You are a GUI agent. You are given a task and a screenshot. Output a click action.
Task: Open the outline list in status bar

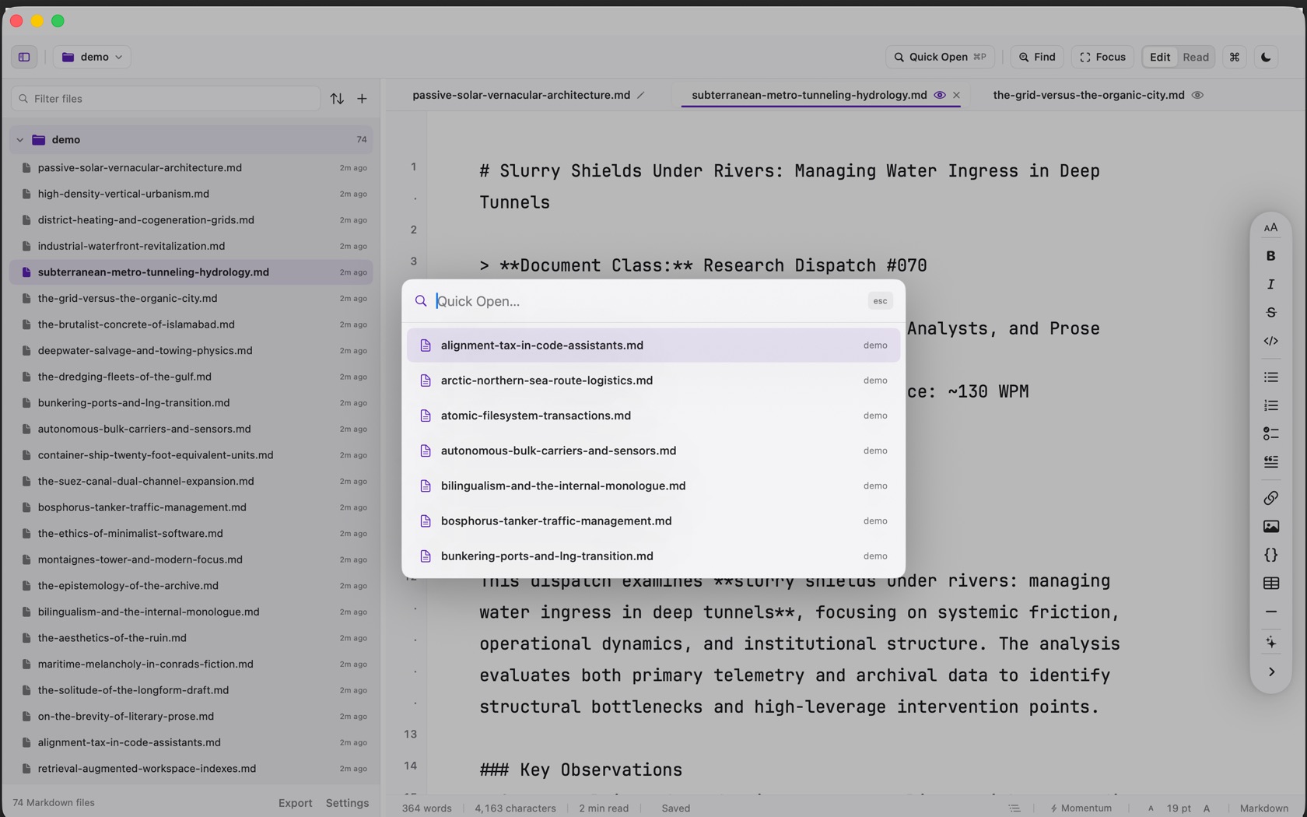[x=1014, y=808]
